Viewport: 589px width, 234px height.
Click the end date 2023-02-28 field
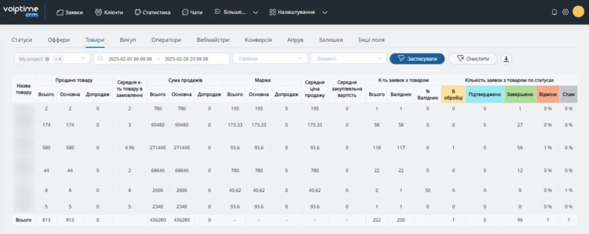coord(186,59)
